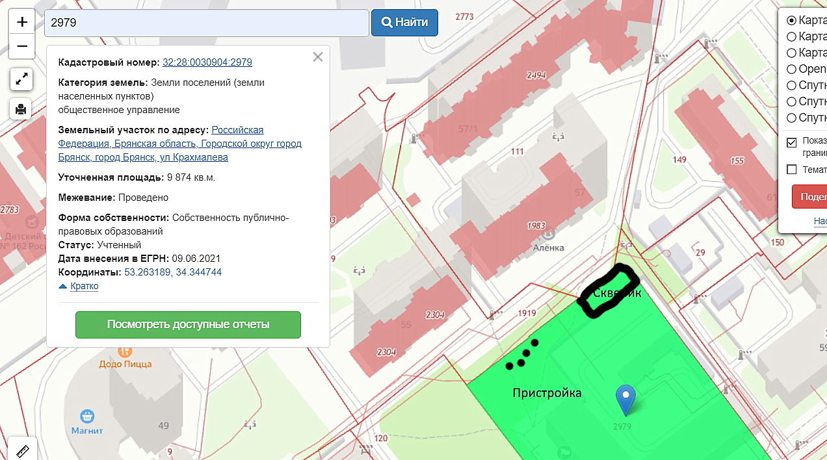Click Посмотреть доступные отчеты button
Screen dimensions: 827x460
click(x=188, y=325)
